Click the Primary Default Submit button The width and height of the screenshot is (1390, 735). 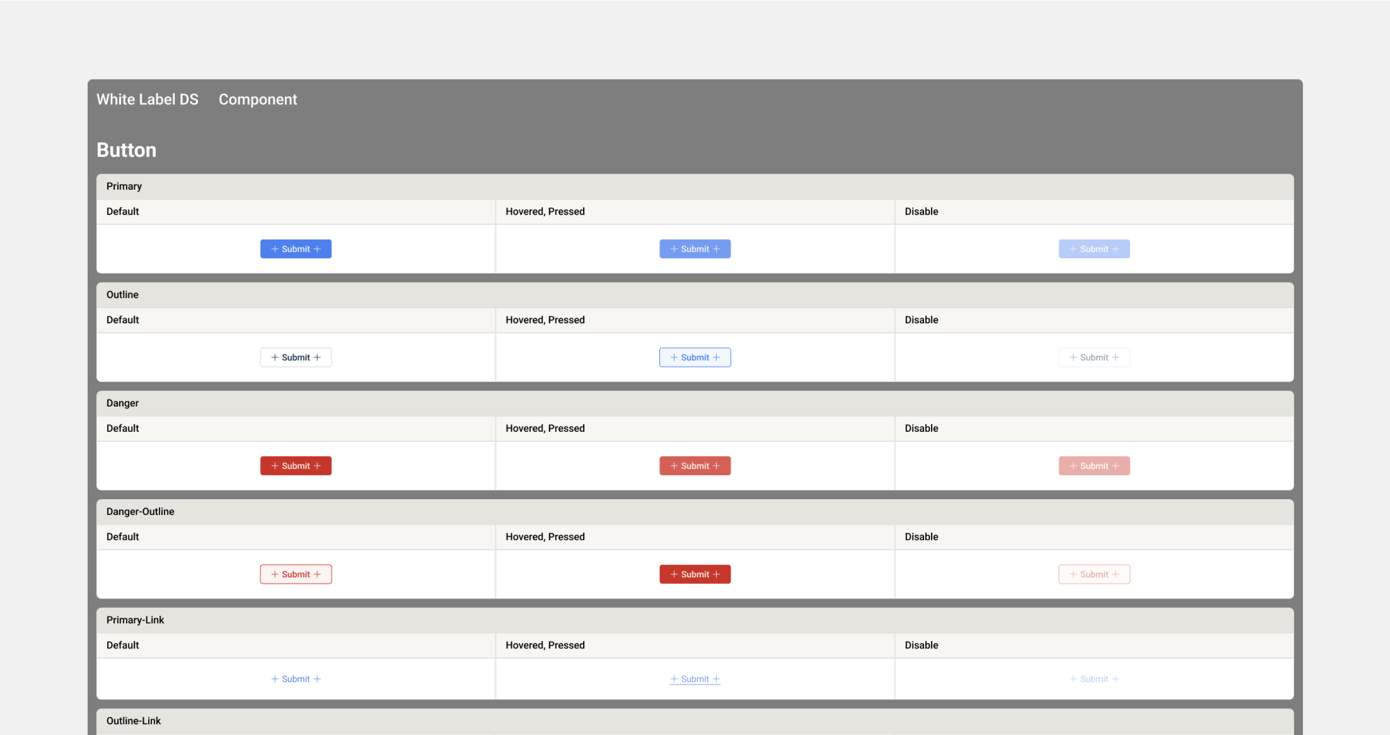click(296, 249)
